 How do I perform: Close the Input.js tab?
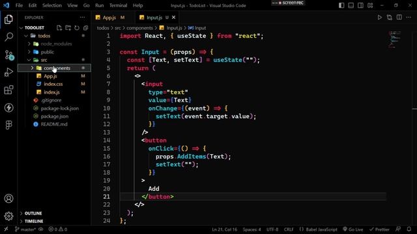tap(174, 18)
